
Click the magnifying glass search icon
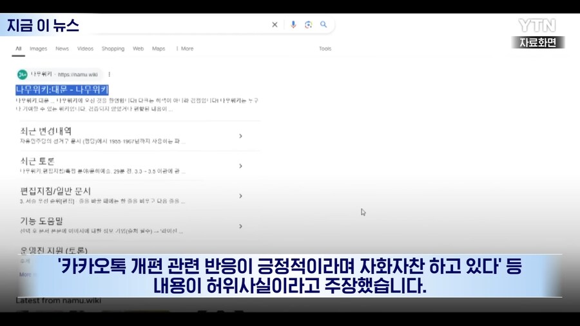point(324,25)
